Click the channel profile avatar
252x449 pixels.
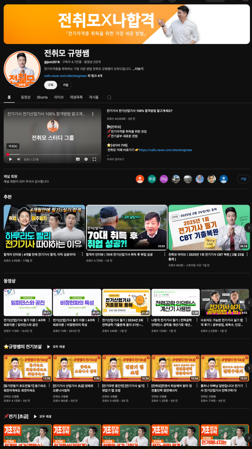click(22, 69)
